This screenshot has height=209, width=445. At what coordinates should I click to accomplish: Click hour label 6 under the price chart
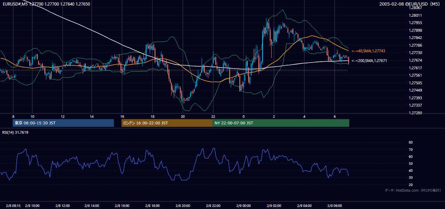[x=335, y=116]
